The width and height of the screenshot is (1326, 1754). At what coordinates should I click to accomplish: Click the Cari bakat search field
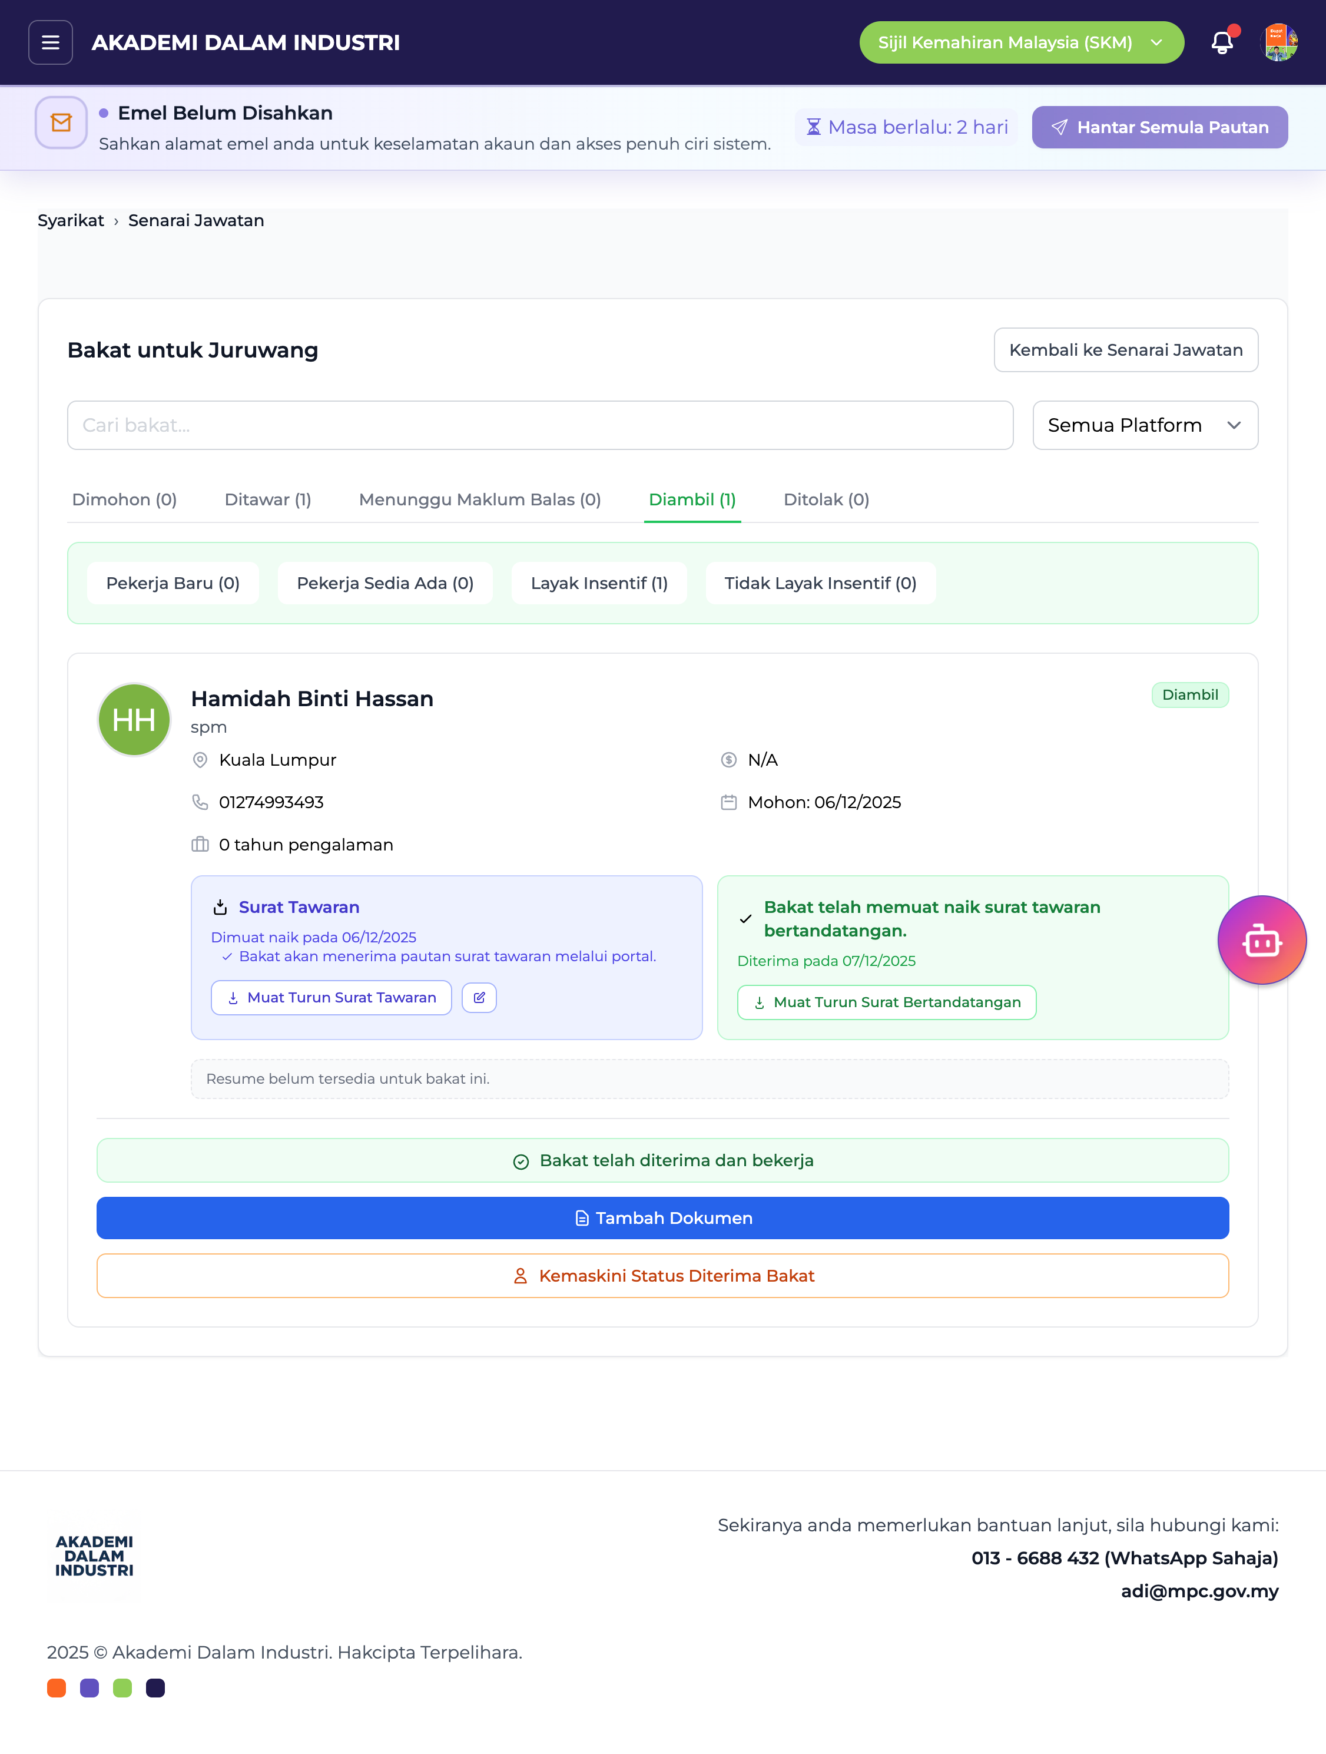540,425
